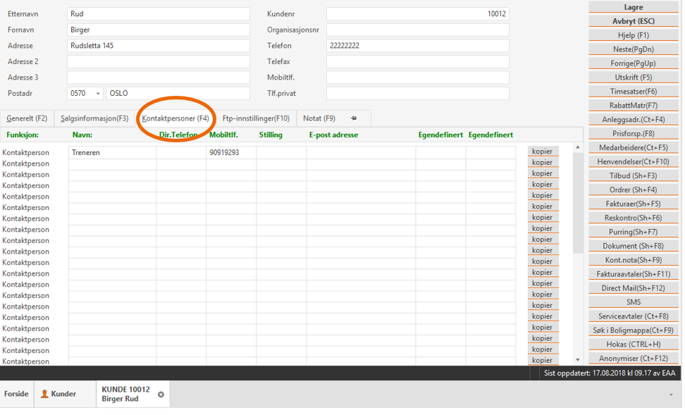The width and height of the screenshot is (685, 415).
Task: Click Avbryt (ESC) to cancel
Action: click(x=634, y=21)
